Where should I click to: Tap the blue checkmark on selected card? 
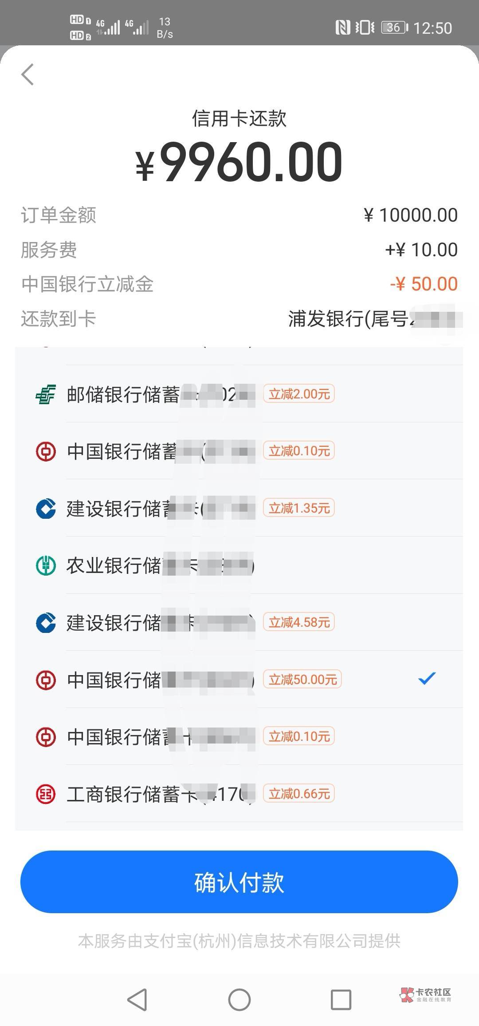pos(427,679)
